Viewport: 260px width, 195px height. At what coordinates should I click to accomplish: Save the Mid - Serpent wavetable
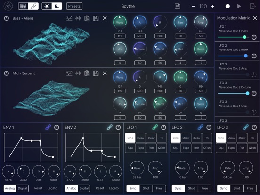tap(96, 73)
